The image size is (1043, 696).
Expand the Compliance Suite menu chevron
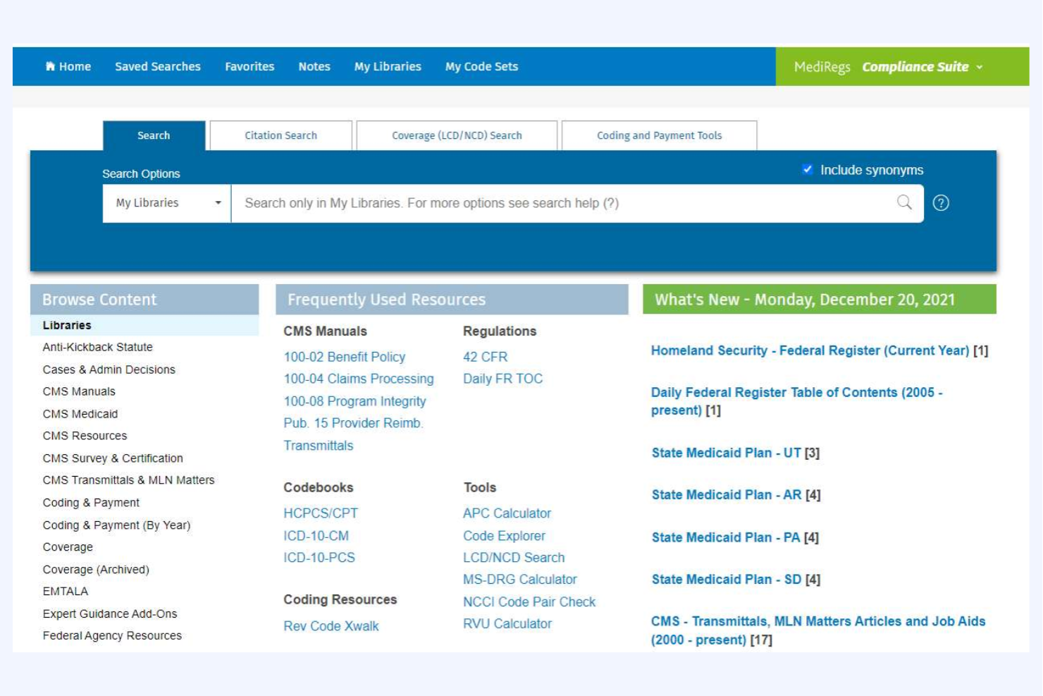[980, 67]
